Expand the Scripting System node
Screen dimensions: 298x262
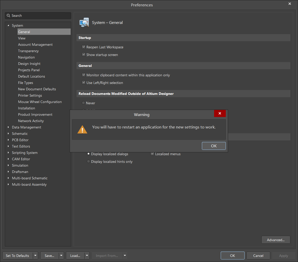coord(8,153)
